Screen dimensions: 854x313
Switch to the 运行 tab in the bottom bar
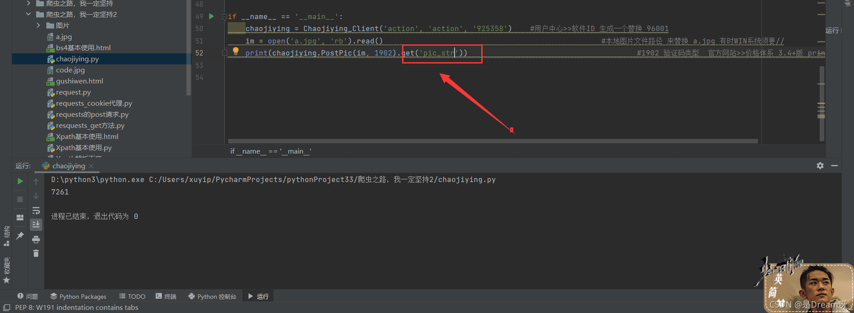(x=258, y=296)
